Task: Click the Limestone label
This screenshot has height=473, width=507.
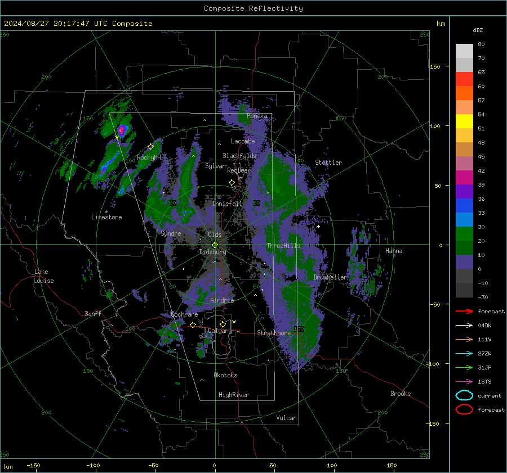Action: 106,217
